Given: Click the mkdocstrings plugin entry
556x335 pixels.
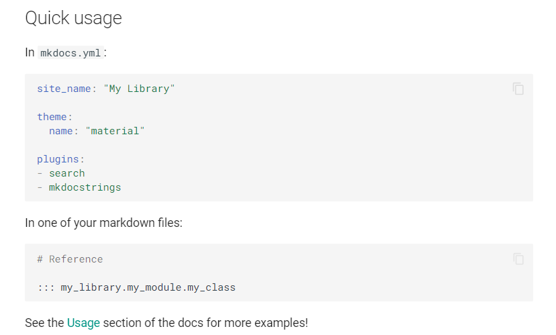Looking at the screenshot, I should (85, 187).
